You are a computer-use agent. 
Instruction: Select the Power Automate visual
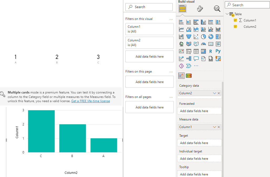click(x=189, y=66)
